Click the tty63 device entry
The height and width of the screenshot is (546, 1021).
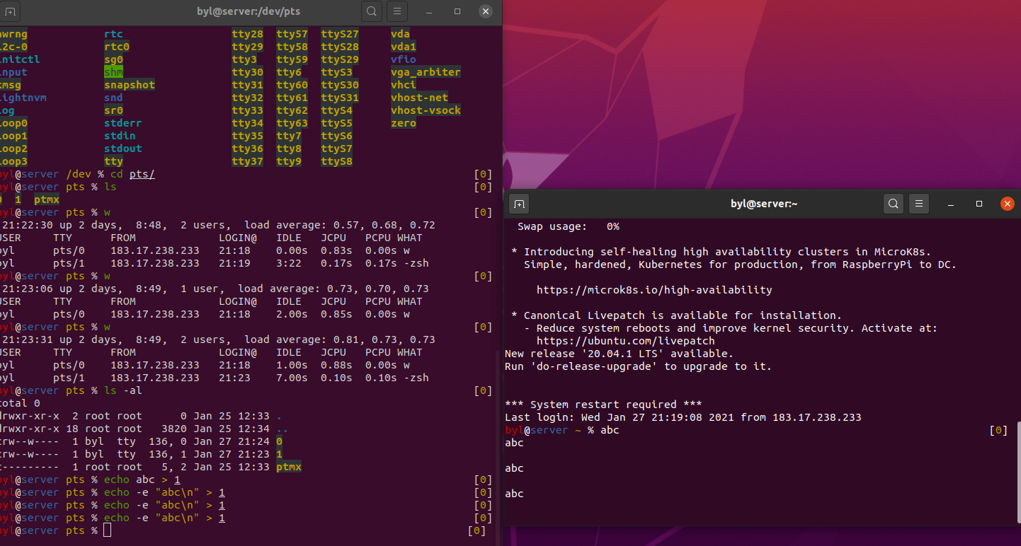point(292,123)
